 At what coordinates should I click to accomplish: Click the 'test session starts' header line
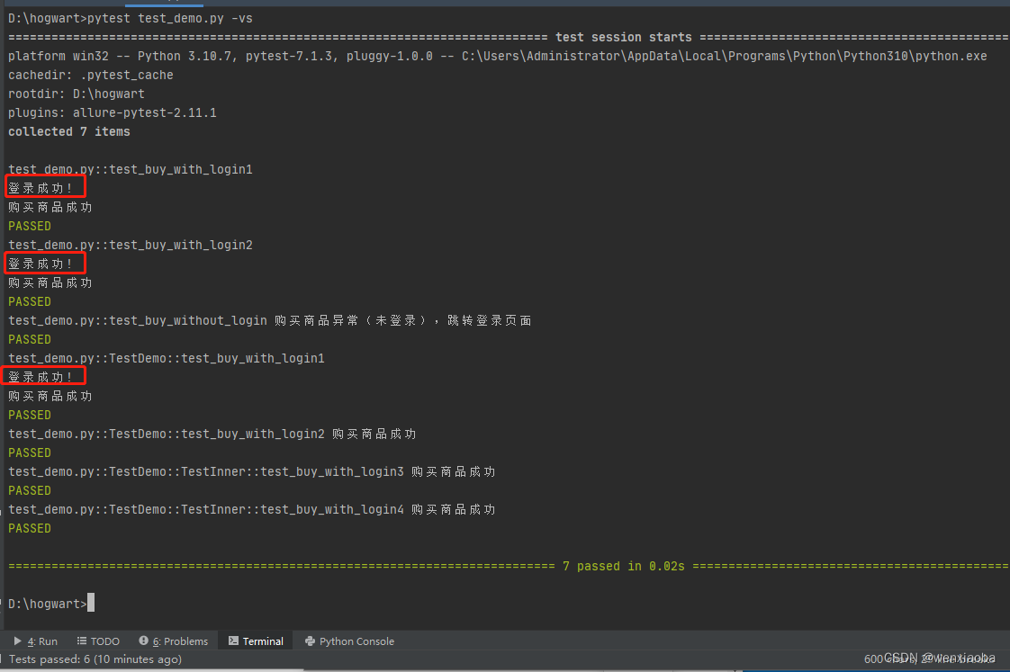coord(624,38)
